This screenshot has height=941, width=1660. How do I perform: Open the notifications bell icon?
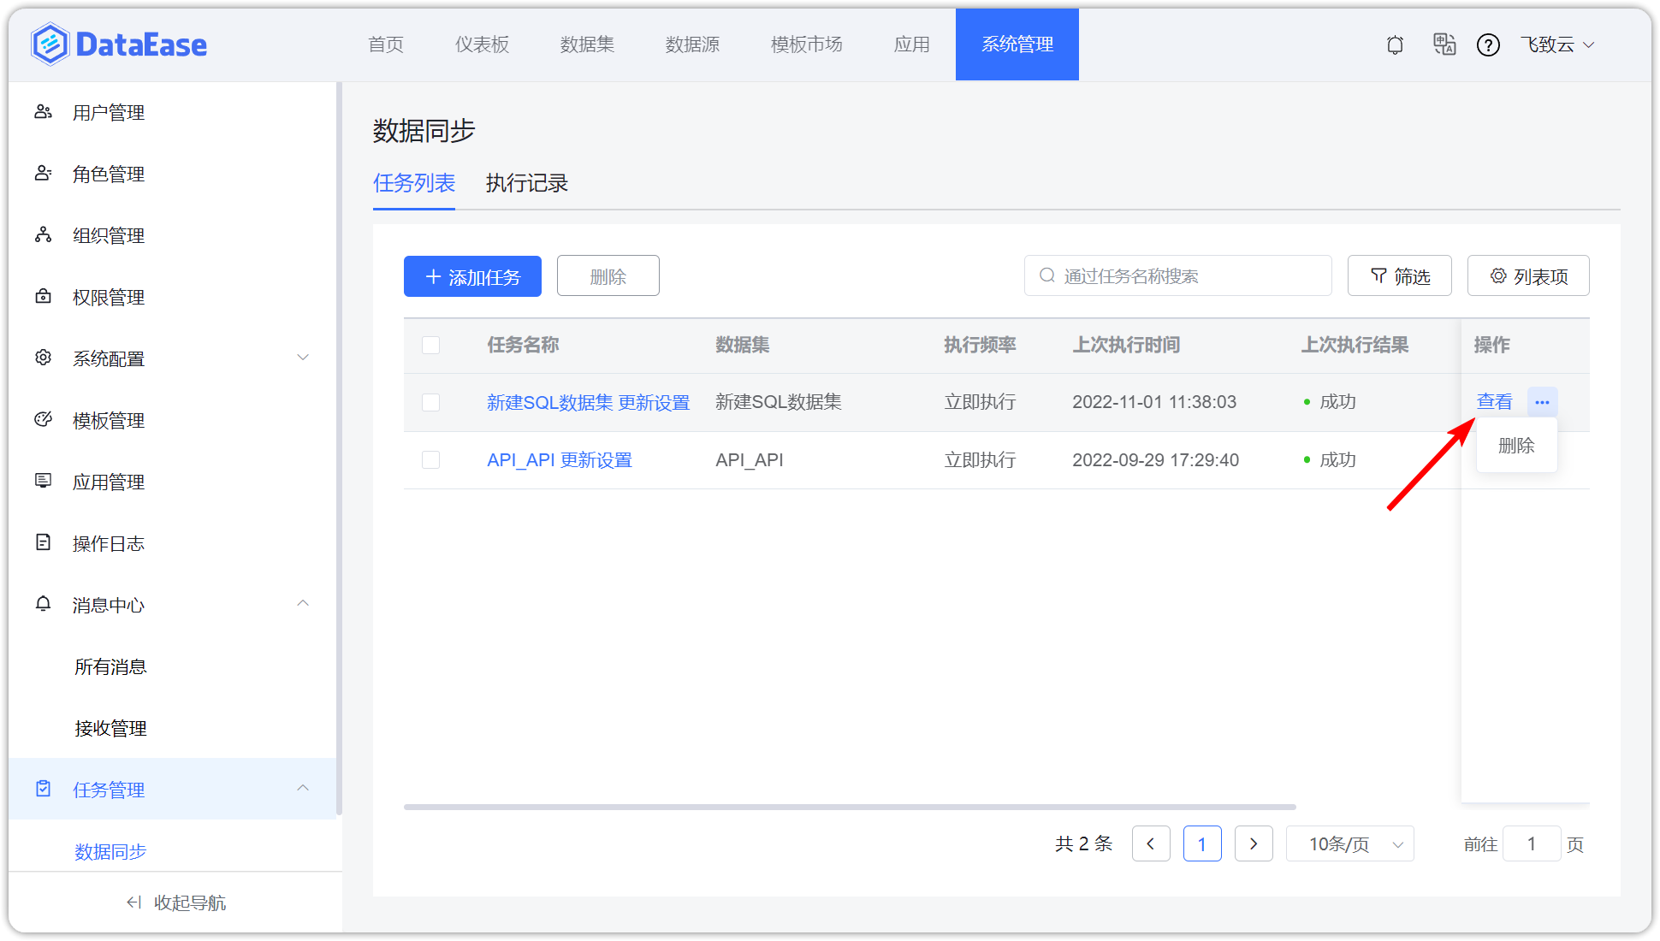point(1396,44)
